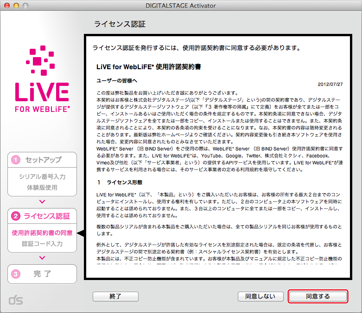Click the step 2 number circle

(x=16, y=216)
